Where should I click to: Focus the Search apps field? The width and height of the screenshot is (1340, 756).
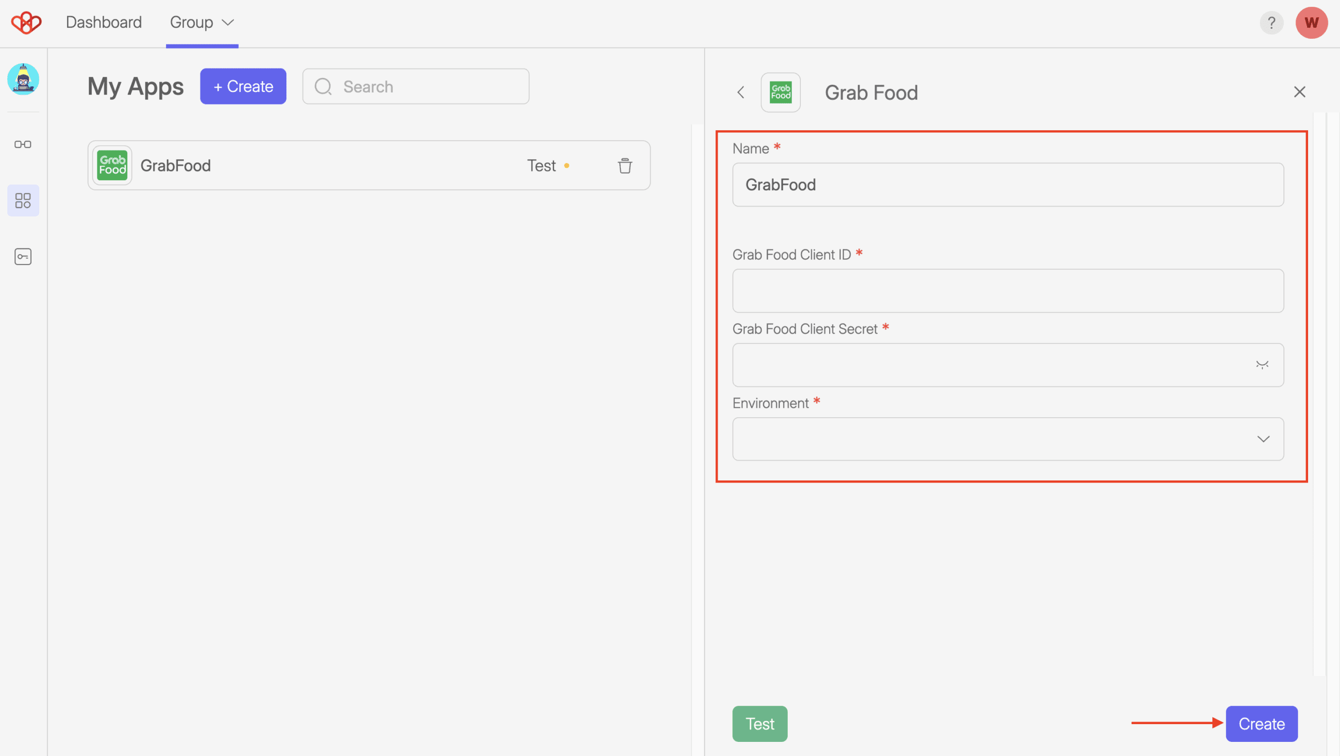(416, 86)
